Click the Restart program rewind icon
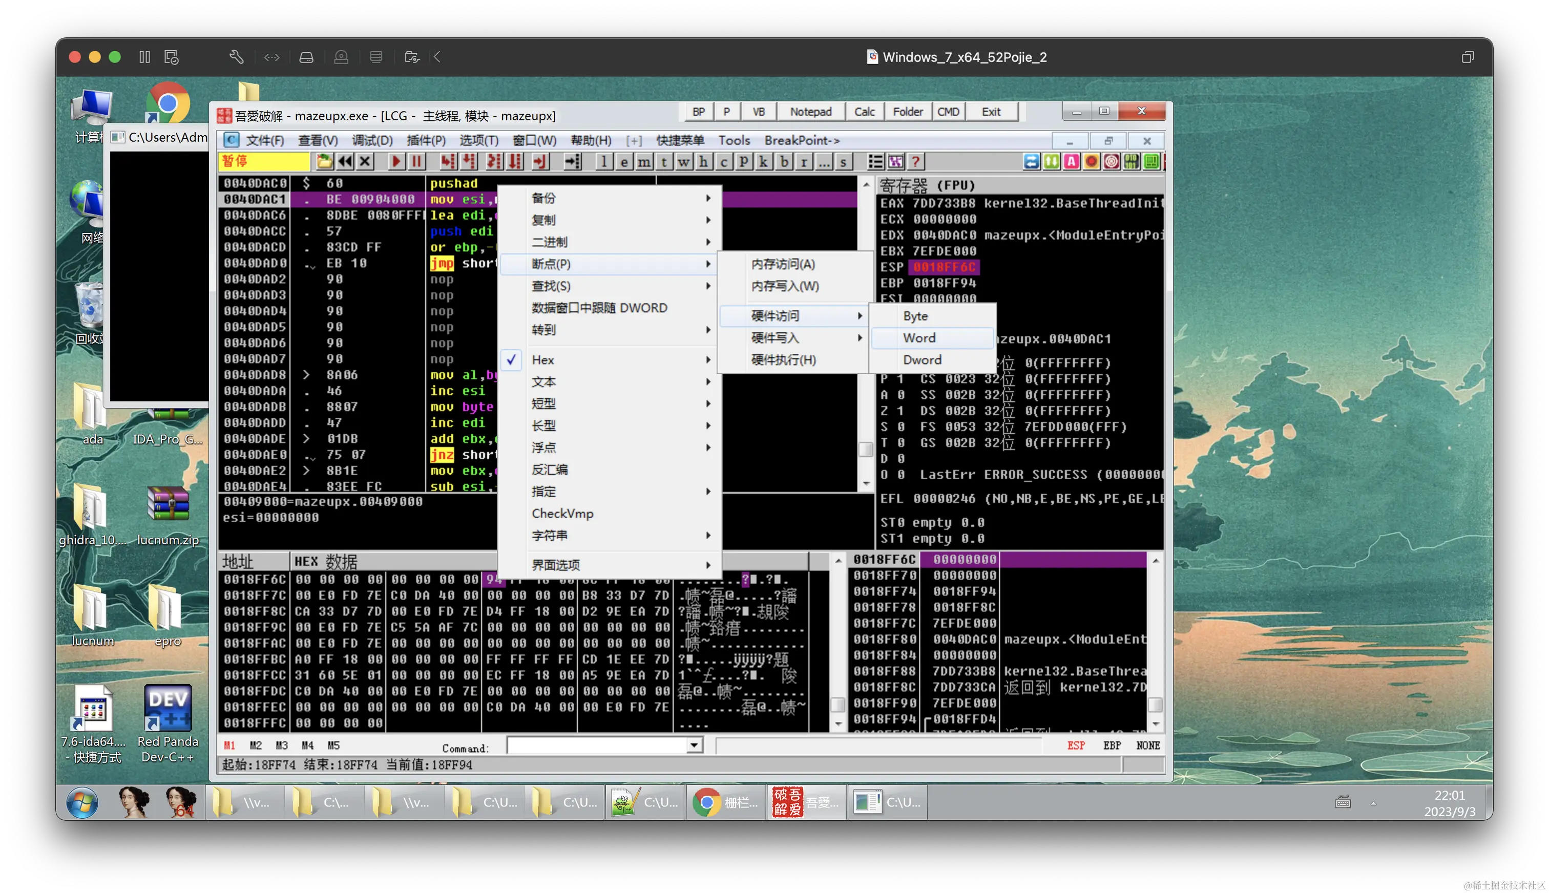This screenshot has width=1549, height=894. tap(345, 161)
